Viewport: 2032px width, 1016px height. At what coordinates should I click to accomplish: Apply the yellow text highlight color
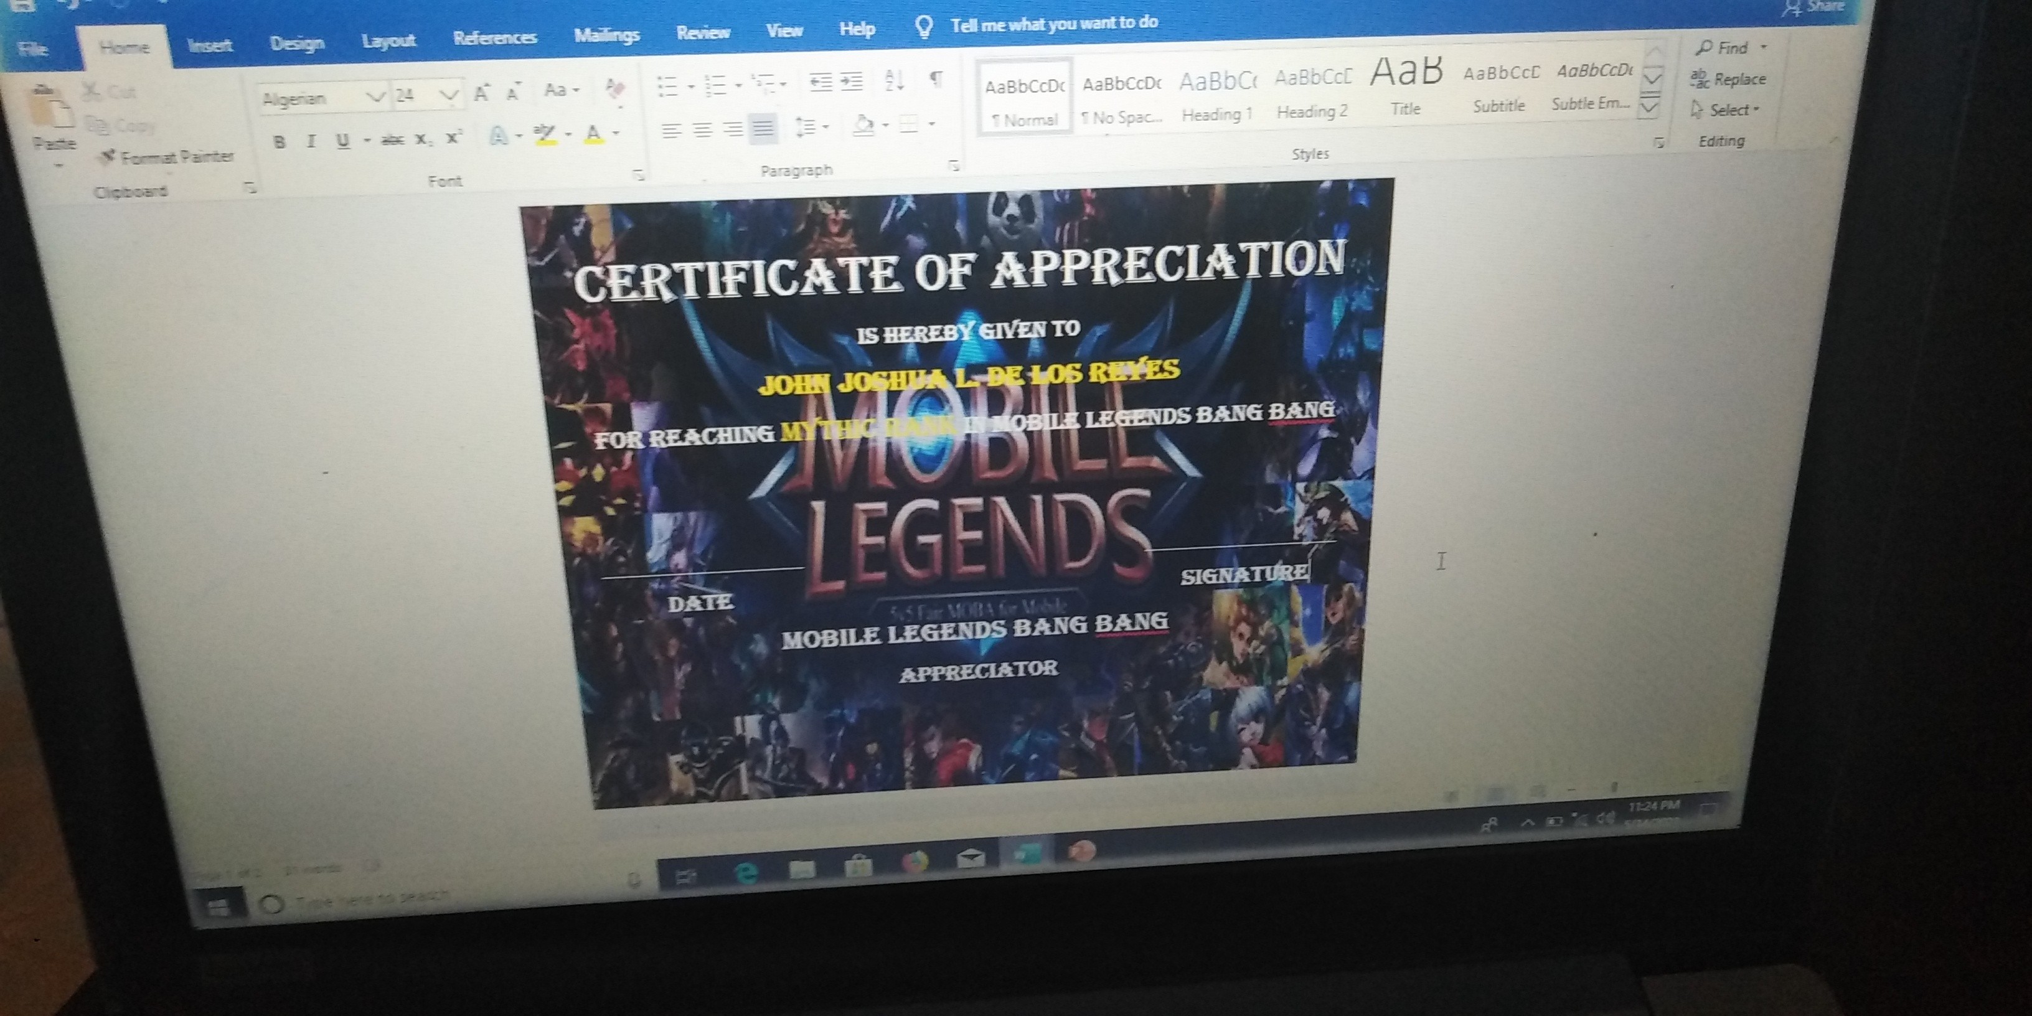click(545, 135)
